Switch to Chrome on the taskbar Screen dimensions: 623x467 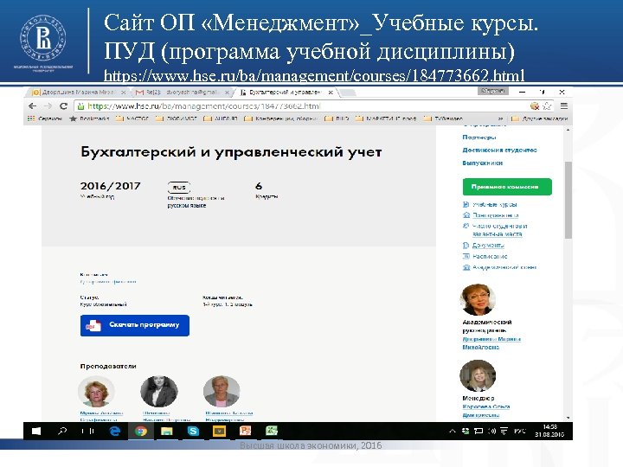pyautogui.click(x=141, y=431)
